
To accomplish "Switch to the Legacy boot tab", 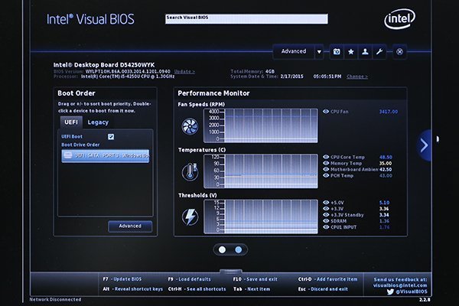I will pos(98,122).
